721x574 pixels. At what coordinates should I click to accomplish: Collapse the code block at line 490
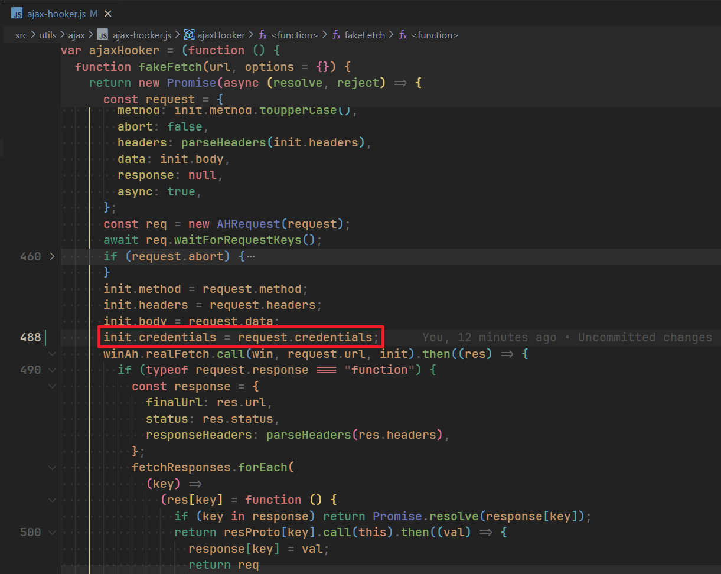click(x=52, y=370)
